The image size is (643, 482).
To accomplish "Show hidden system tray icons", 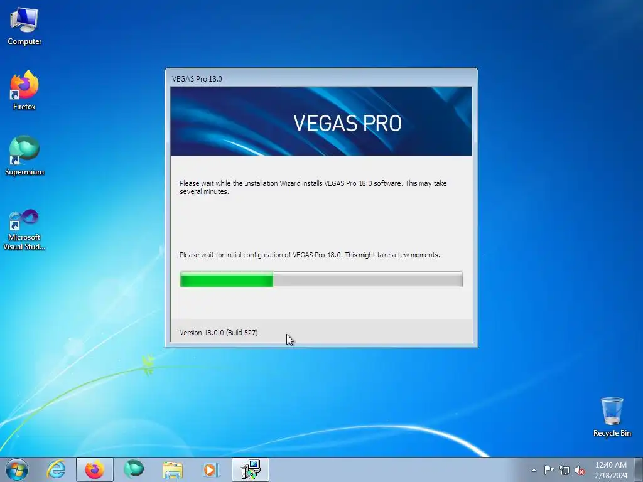I will (534, 470).
